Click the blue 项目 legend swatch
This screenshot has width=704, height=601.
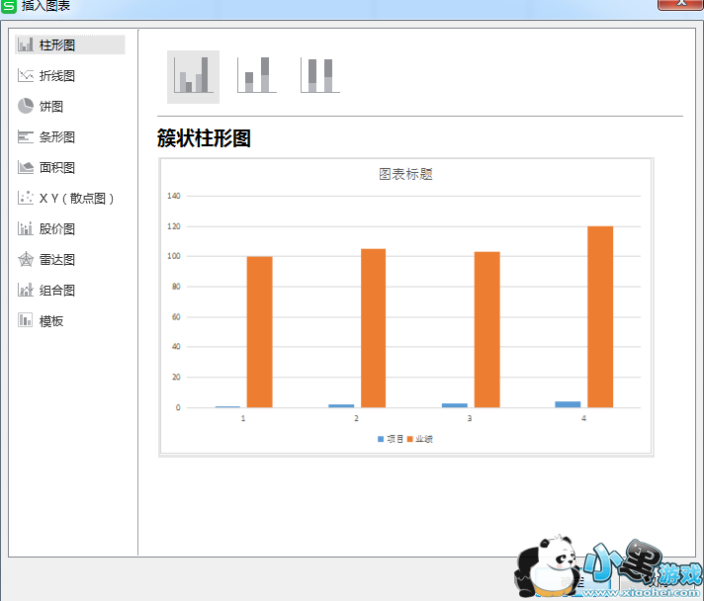tap(381, 438)
